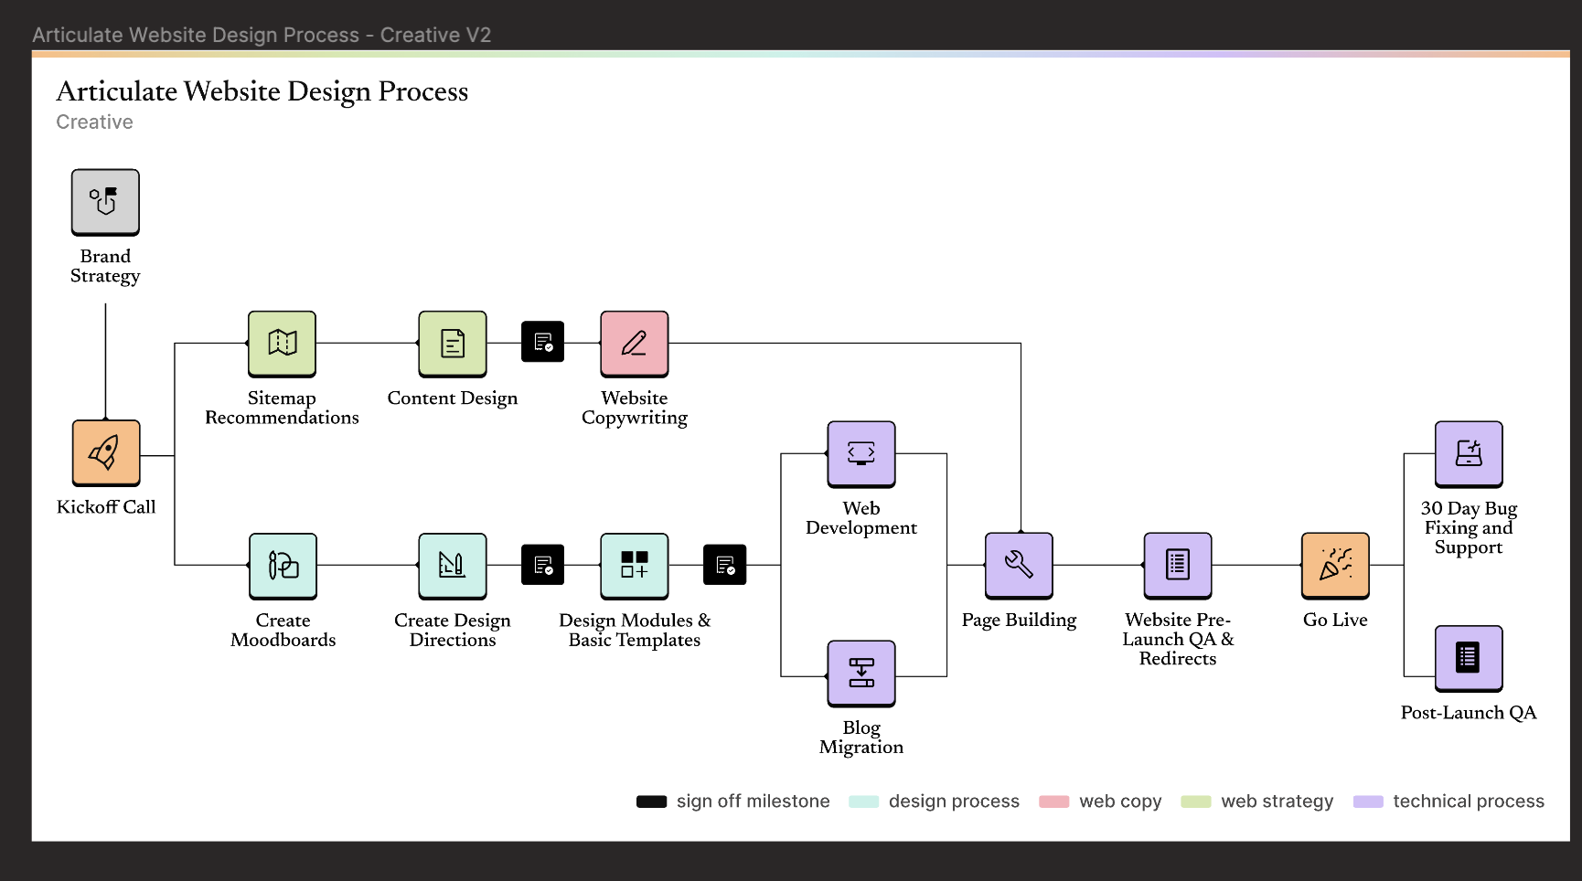The image size is (1582, 881).
Task: Click the Post-Launch QA icon
Action: [1469, 659]
